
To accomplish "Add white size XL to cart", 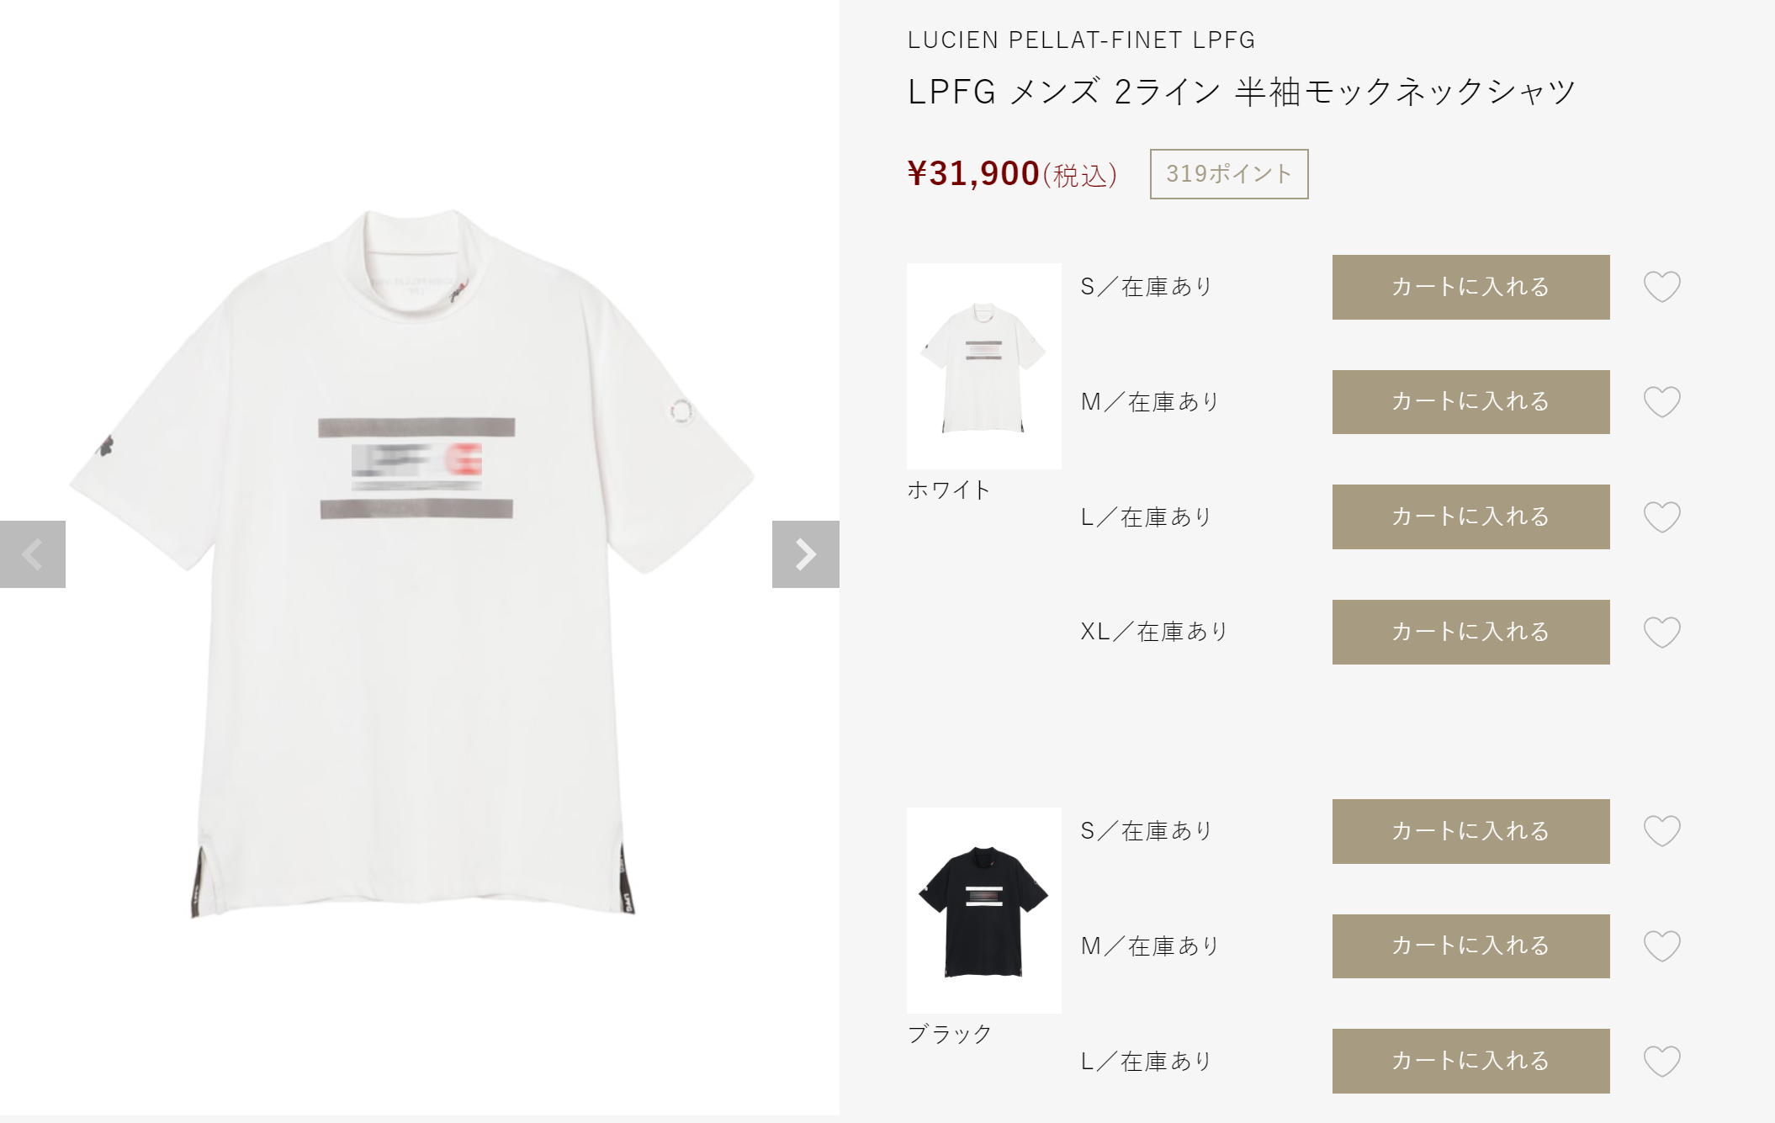I will tap(1471, 632).
